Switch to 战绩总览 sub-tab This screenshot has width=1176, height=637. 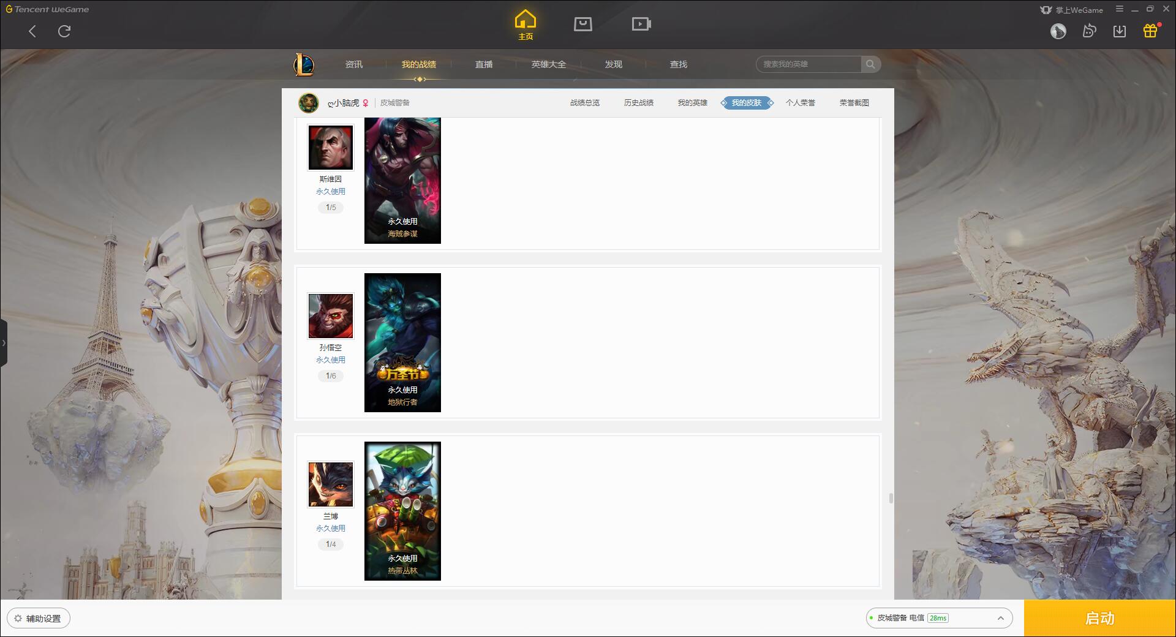tap(585, 103)
